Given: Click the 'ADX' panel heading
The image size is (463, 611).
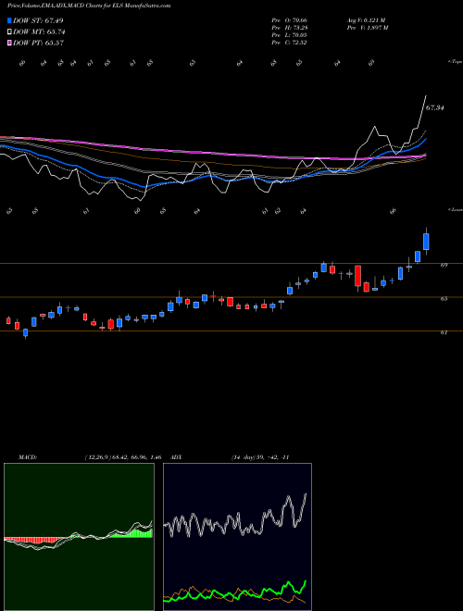Looking at the screenshot, I should point(176,457).
